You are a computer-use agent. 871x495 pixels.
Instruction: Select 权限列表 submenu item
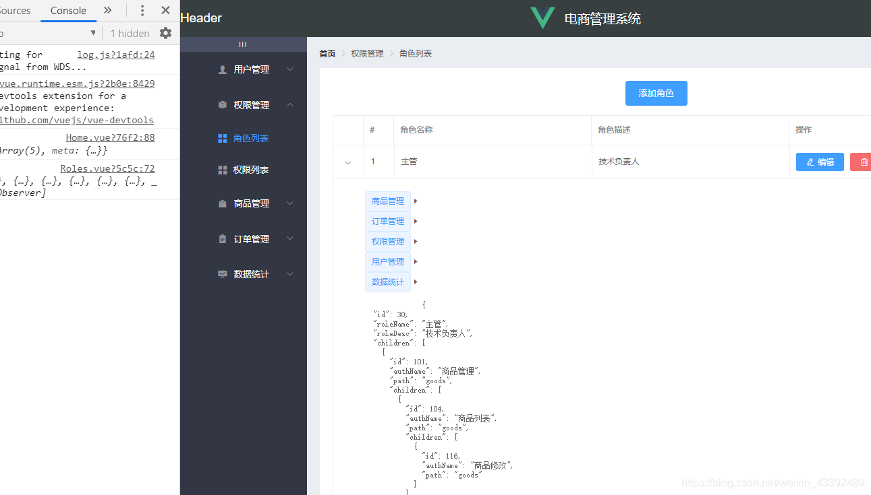tap(244, 170)
